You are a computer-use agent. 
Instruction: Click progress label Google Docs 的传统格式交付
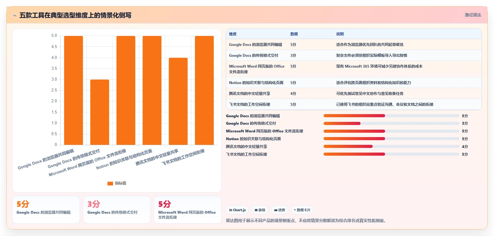pos(251,123)
